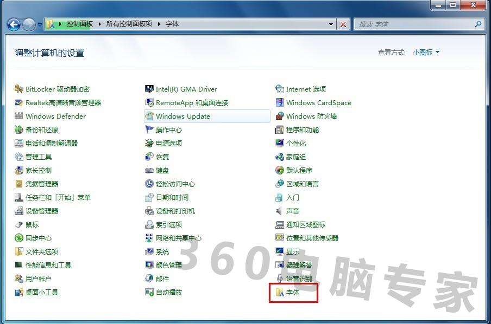Open 同步中心 icon
Screen dimensions: 491x324
[19, 238]
